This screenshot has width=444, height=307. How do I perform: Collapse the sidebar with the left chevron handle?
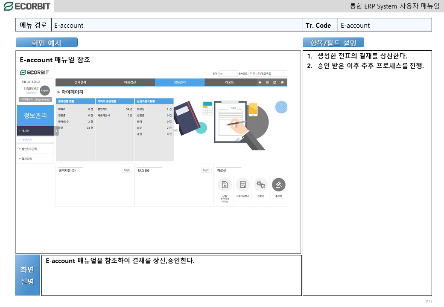click(x=56, y=131)
